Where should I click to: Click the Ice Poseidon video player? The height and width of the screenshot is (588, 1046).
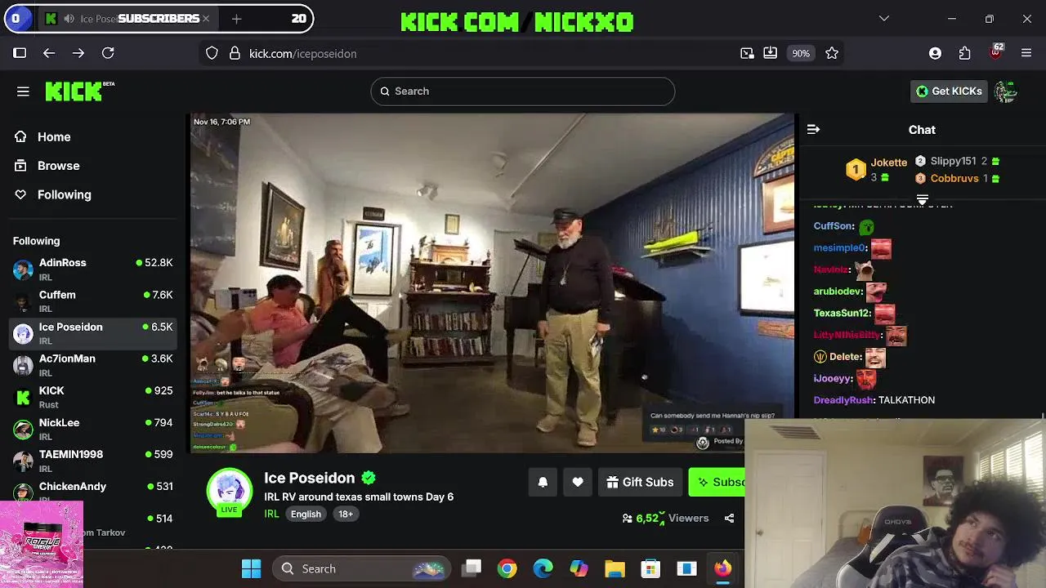pos(492,283)
